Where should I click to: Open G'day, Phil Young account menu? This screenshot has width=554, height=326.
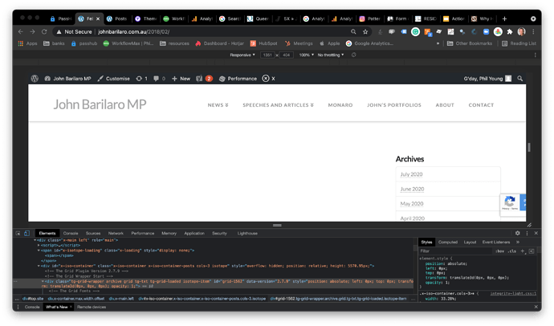487,79
